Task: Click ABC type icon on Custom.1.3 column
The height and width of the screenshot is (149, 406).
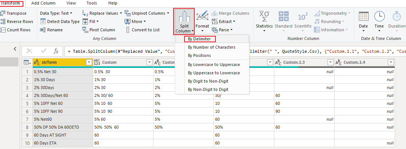Action: click(x=278, y=62)
